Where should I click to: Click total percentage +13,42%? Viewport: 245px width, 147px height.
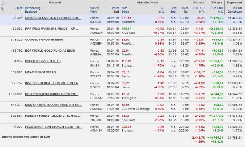tap(217, 142)
